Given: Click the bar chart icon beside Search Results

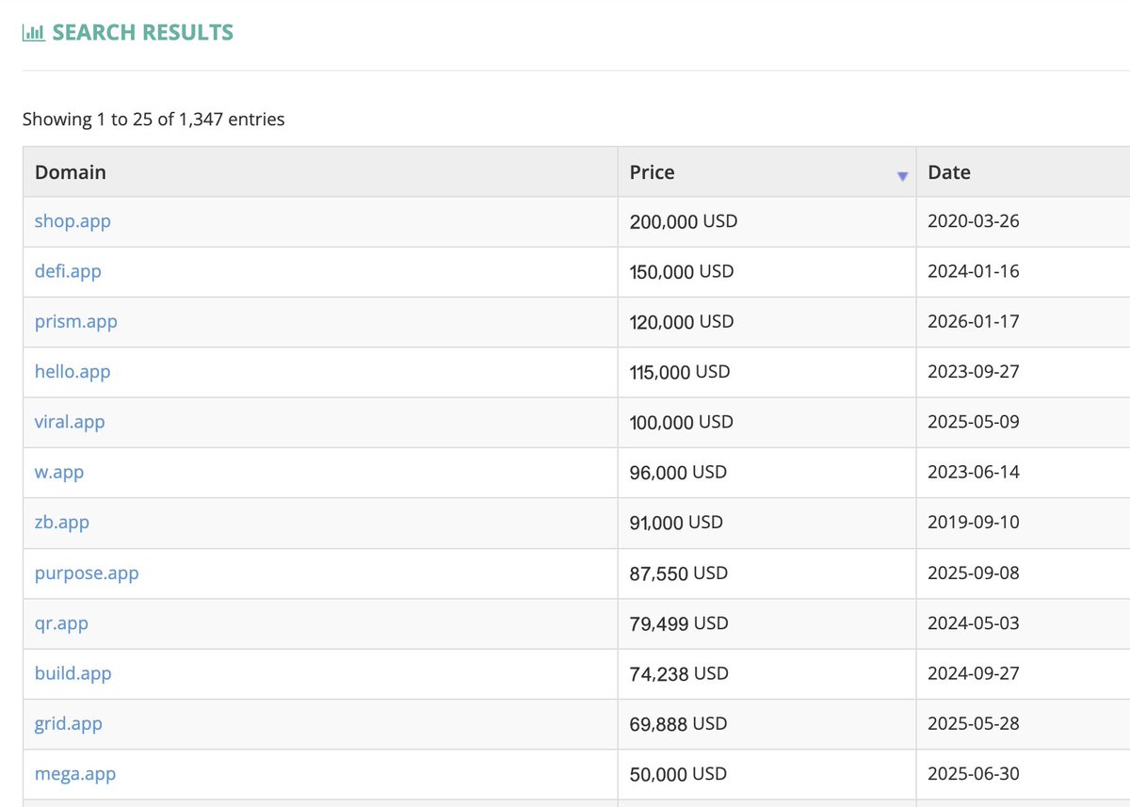Looking at the screenshot, I should (x=33, y=33).
